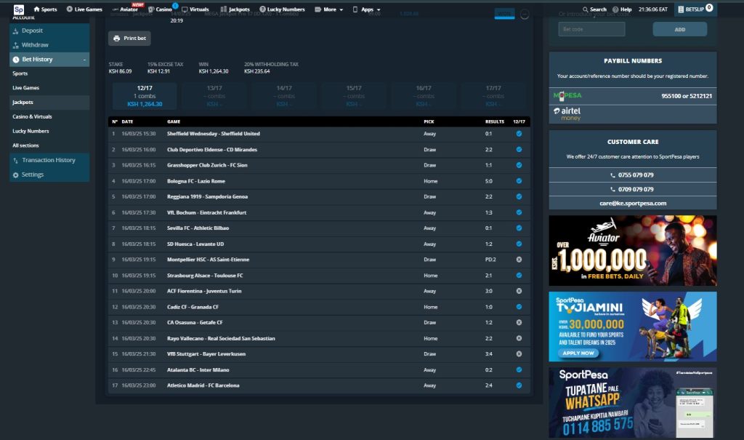
Task: Go to Jackpots in top navigation
Action: pyautogui.click(x=235, y=9)
